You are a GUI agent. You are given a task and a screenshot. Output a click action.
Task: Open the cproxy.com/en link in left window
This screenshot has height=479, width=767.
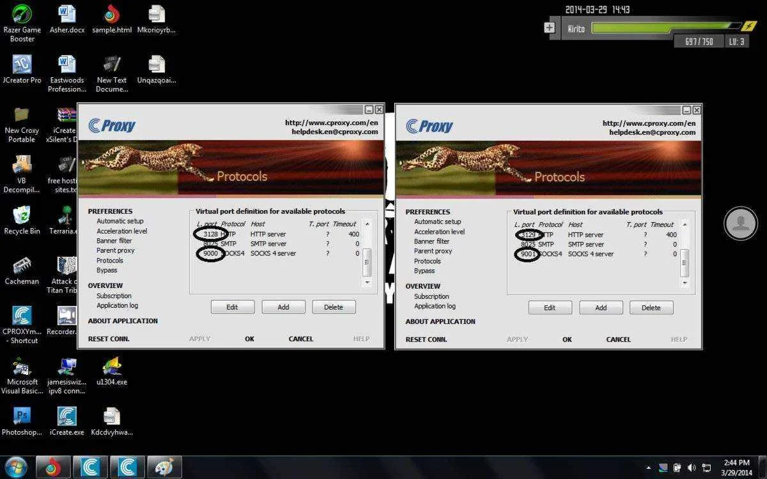(332, 123)
